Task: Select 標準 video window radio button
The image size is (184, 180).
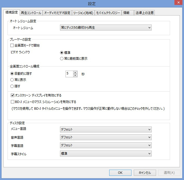Action: click(62, 53)
